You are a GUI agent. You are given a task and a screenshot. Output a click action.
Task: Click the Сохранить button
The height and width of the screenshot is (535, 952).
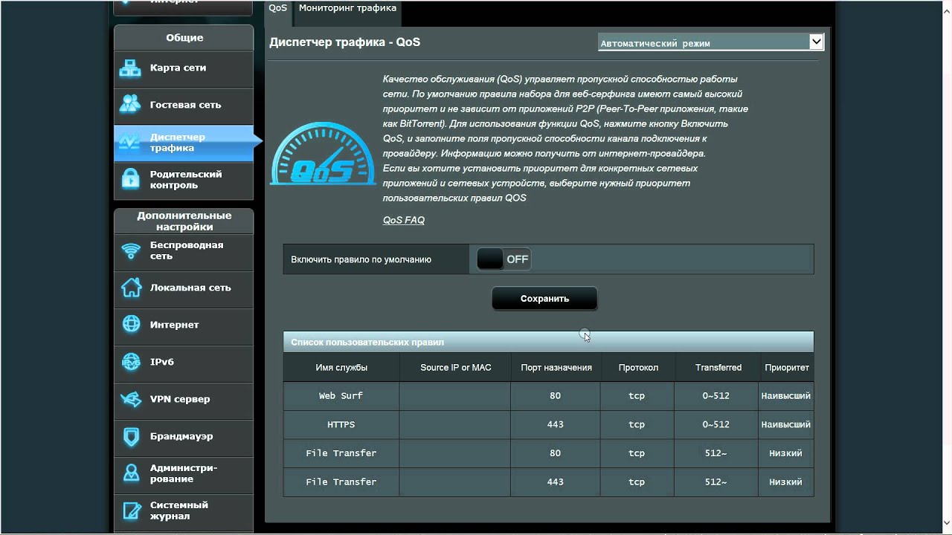tap(544, 299)
